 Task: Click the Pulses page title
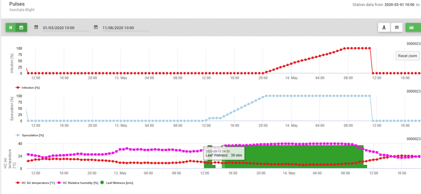pos(18,4)
